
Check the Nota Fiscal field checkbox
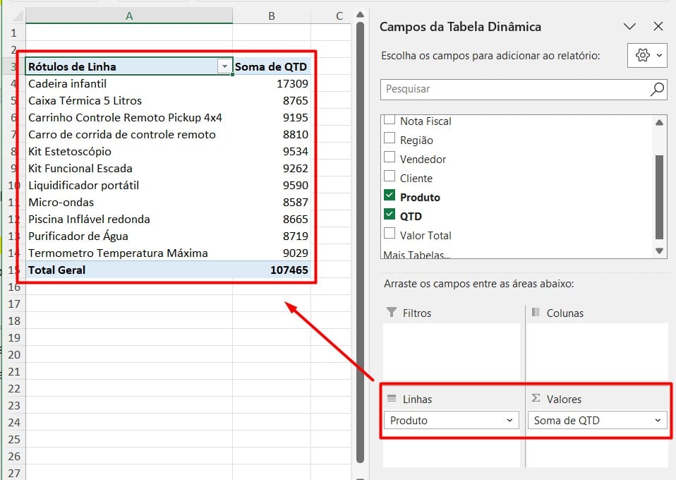point(390,119)
